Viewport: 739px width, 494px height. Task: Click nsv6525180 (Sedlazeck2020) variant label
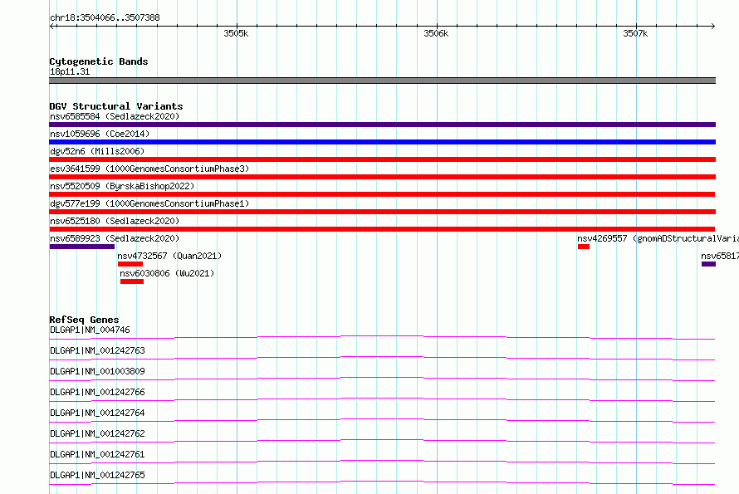click(115, 221)
